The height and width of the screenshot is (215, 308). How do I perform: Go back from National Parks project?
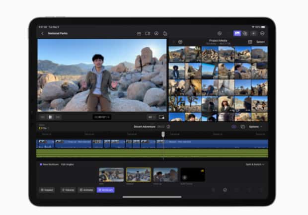[42, 33]
